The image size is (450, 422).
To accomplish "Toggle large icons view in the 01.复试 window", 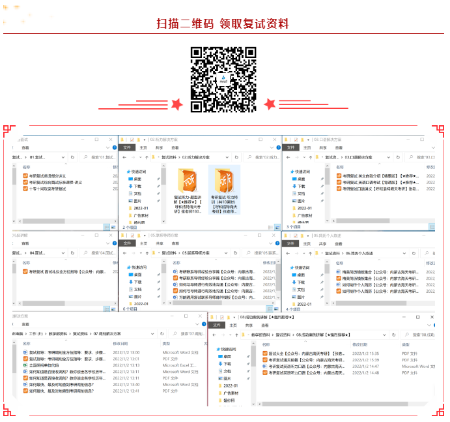I will [113, 228].
